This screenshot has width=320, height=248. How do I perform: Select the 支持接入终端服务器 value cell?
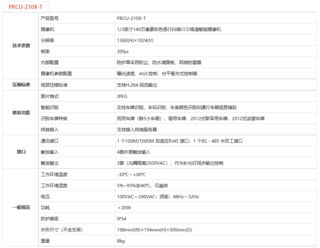(137, 130)
